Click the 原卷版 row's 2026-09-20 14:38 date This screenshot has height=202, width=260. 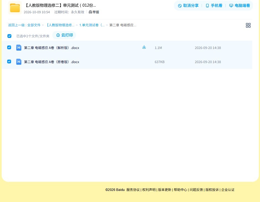[x=208, y=62]
